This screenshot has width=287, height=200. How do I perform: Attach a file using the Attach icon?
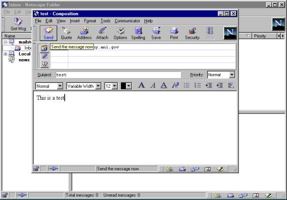(102, 33)
